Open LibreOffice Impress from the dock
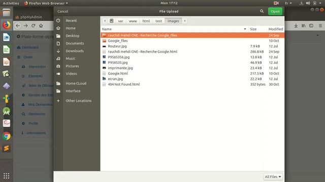The image size is (325, 182). [x=7, y=62]
